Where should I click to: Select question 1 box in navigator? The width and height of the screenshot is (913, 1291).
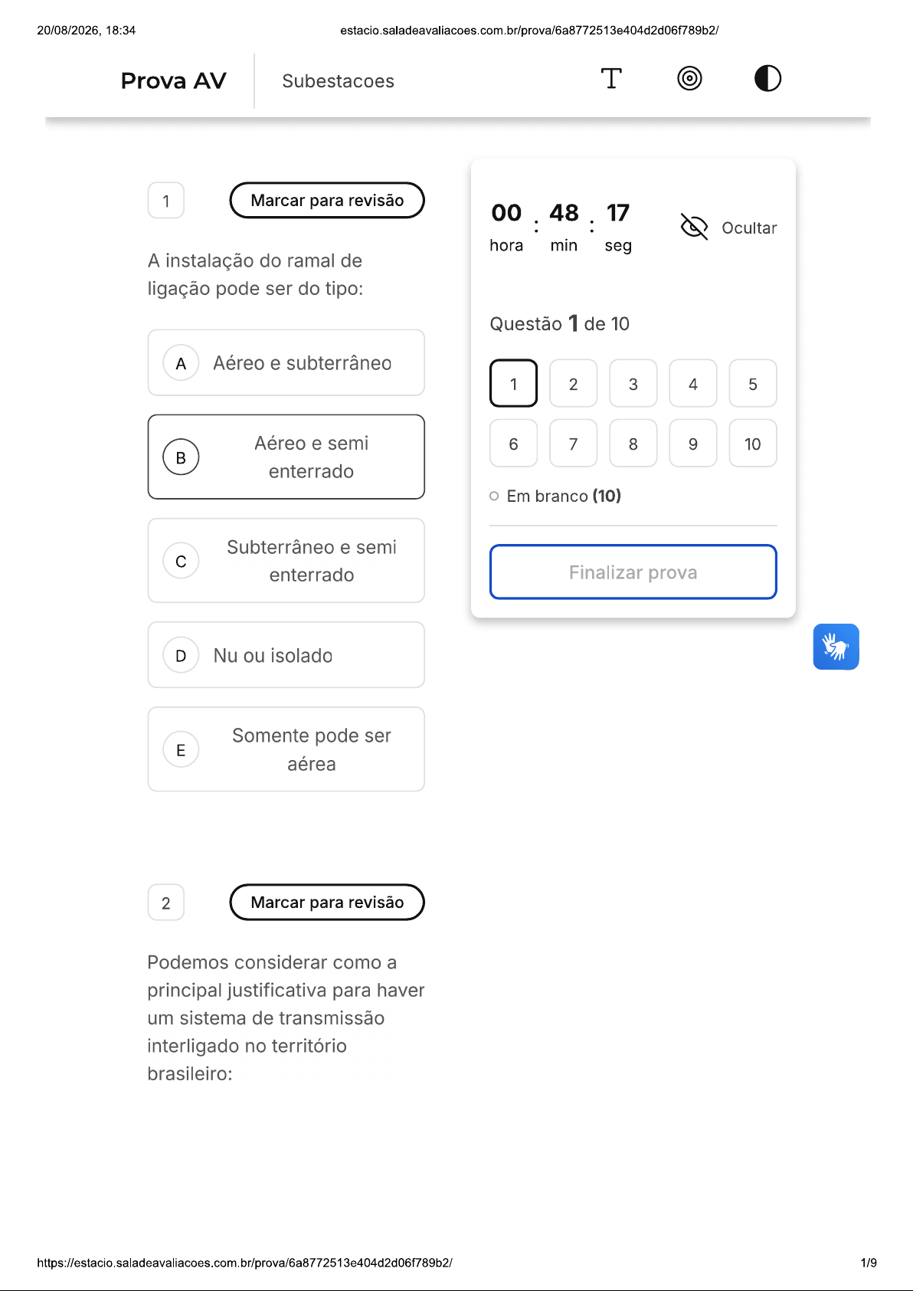coord(513,383)
